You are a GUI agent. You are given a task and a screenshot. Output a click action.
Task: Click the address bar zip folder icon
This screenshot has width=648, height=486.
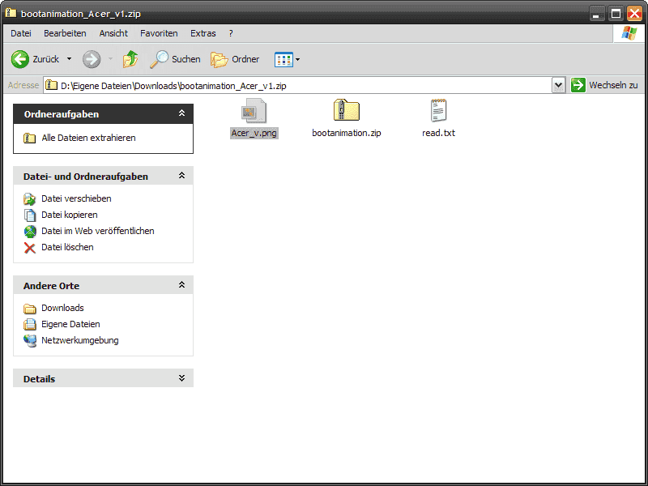[51, 85]
